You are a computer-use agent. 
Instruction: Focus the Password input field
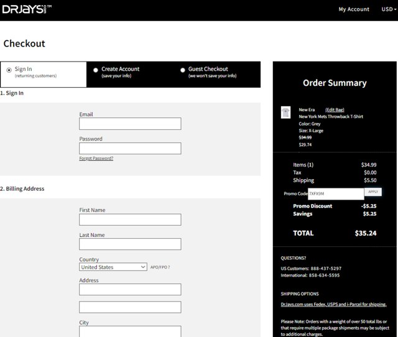(x=130, y=148)
